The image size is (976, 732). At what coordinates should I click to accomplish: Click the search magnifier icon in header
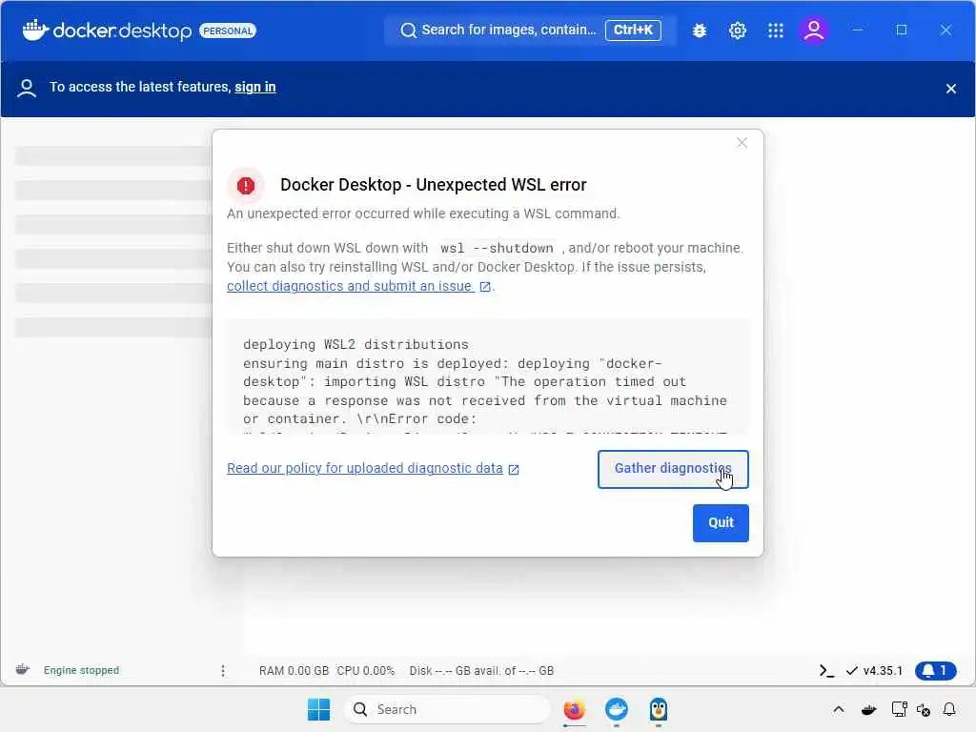coord(408,30)
